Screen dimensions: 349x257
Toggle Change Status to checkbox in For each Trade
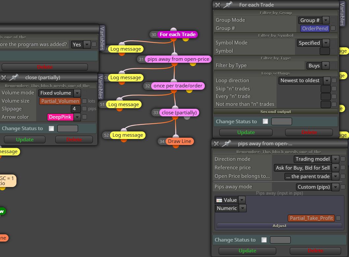point(265,121)
